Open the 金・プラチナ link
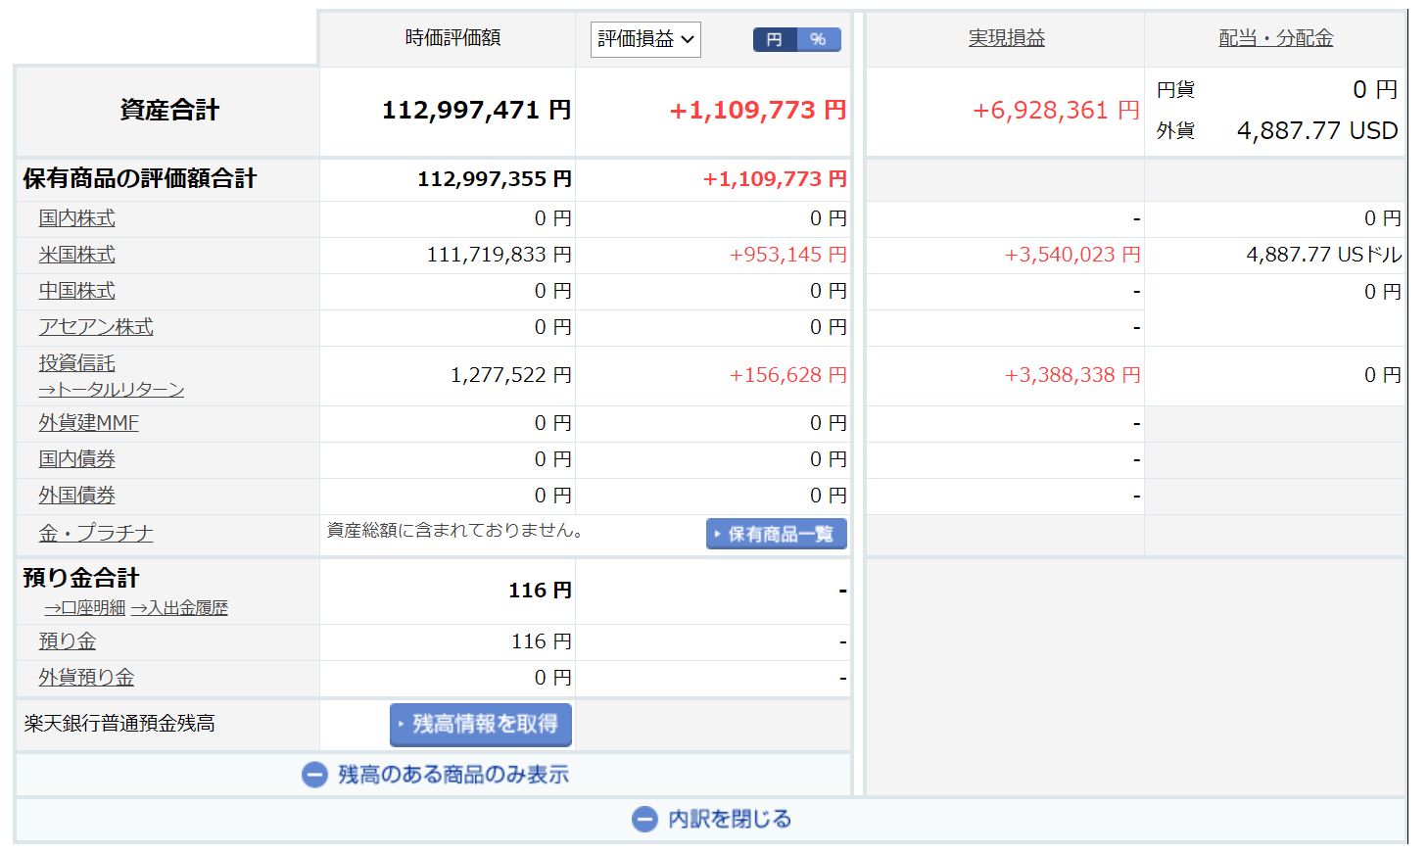1428x853 pixels. 96,533
